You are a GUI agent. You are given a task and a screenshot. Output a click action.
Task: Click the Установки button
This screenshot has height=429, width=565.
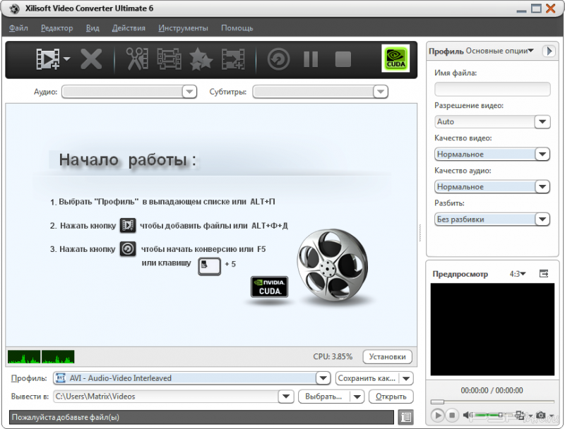387,356
